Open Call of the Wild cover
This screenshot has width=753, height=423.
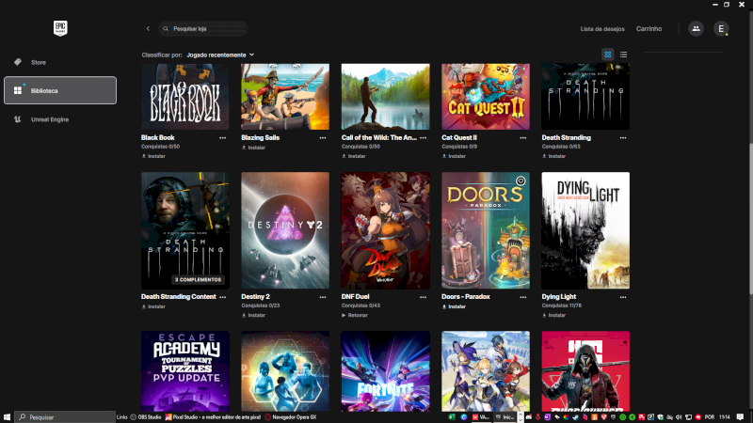386,97
